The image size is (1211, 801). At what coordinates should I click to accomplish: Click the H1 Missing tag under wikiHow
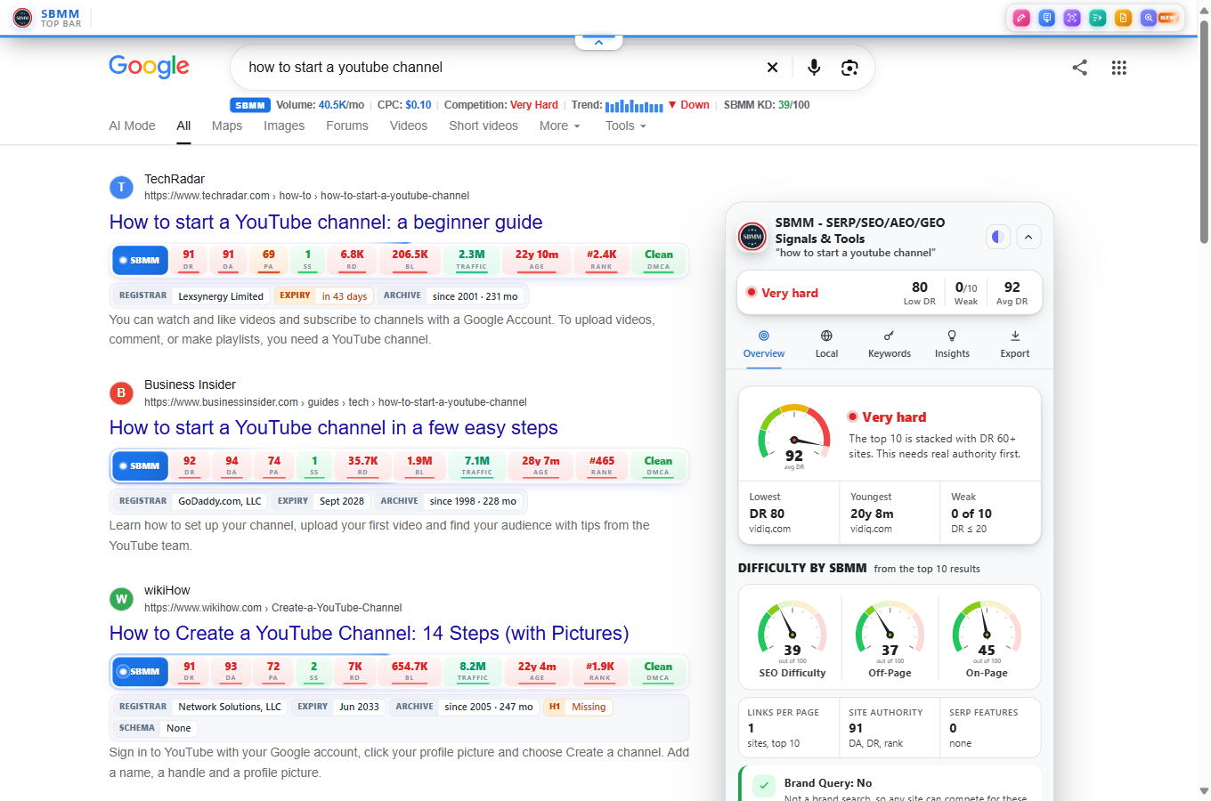click(x=578, y=707)
